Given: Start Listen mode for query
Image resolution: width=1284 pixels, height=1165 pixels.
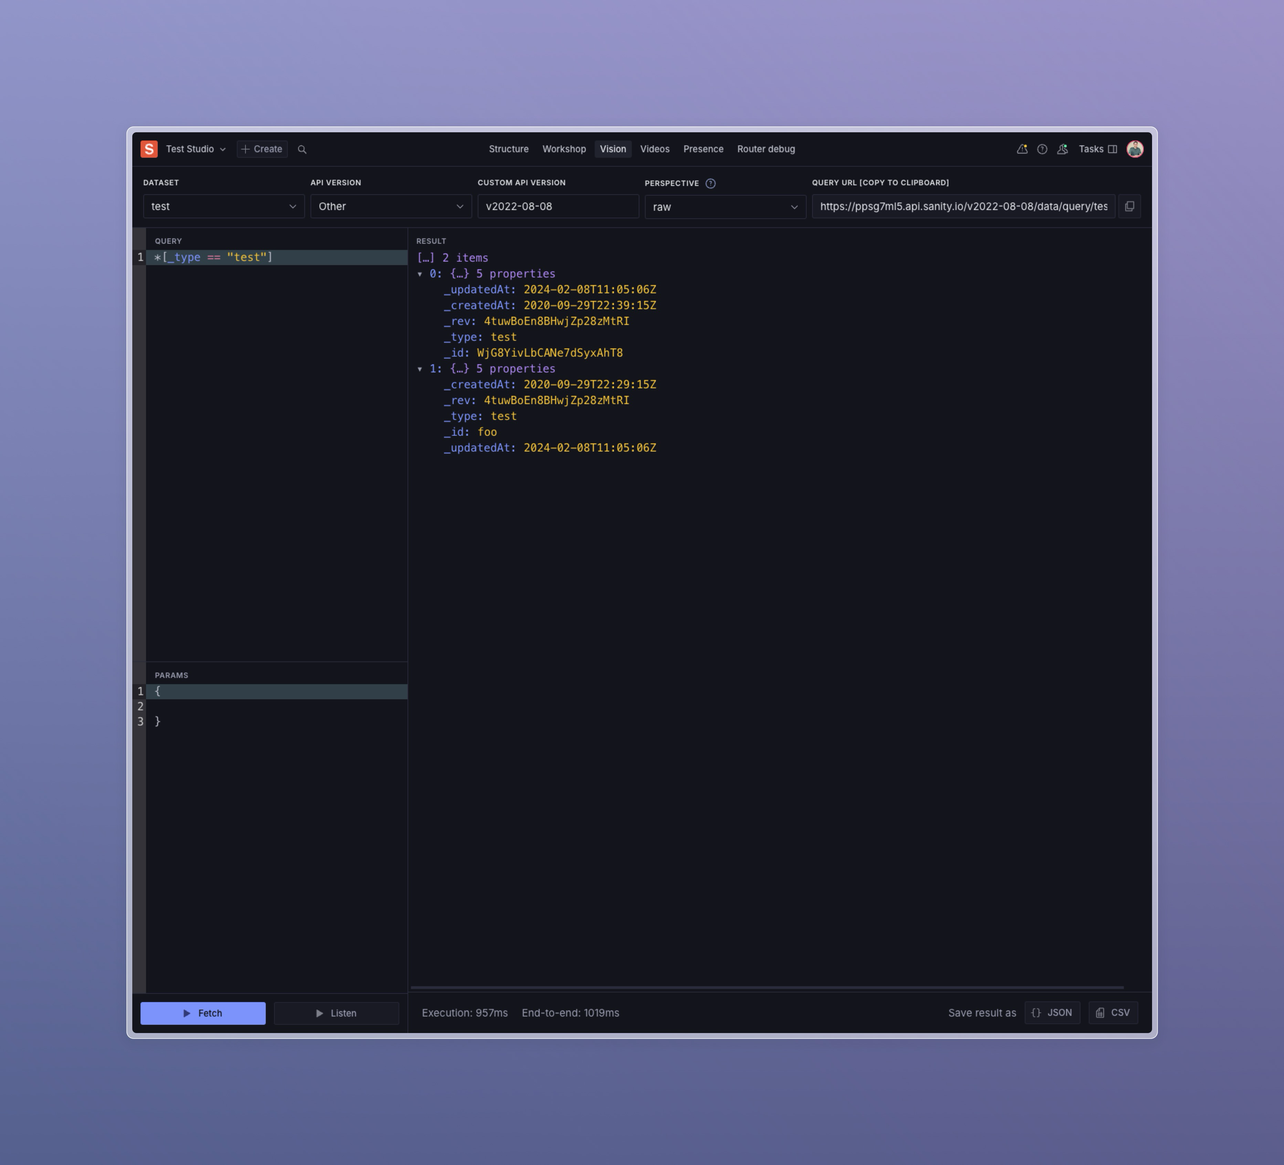Looking at the screenshot, I should 336,1013.
